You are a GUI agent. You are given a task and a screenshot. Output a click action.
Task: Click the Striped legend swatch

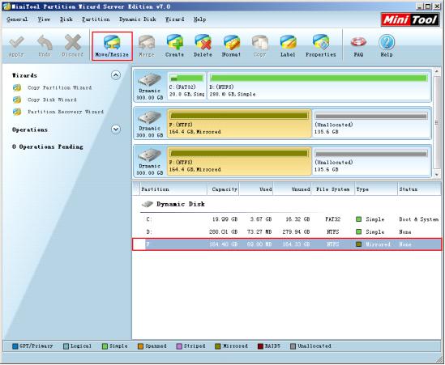coord(179,346)
